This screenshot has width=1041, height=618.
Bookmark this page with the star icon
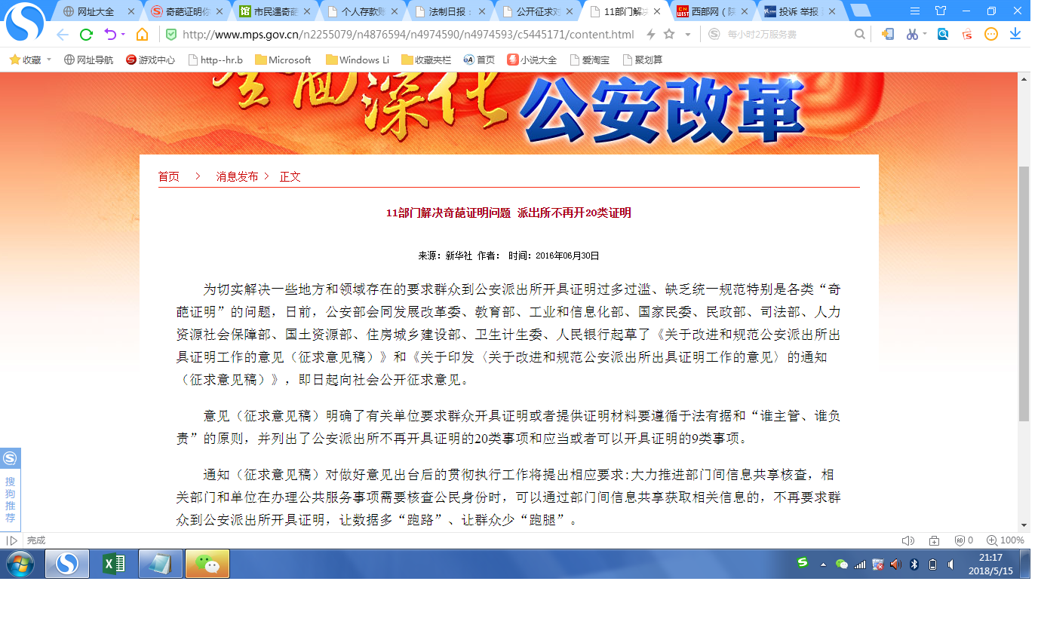[x=669, y=35]
